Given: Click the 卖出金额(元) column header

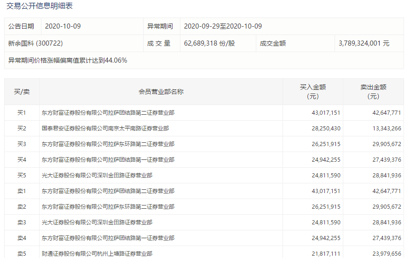Looking at the screenshot, I should click(373, 92).
